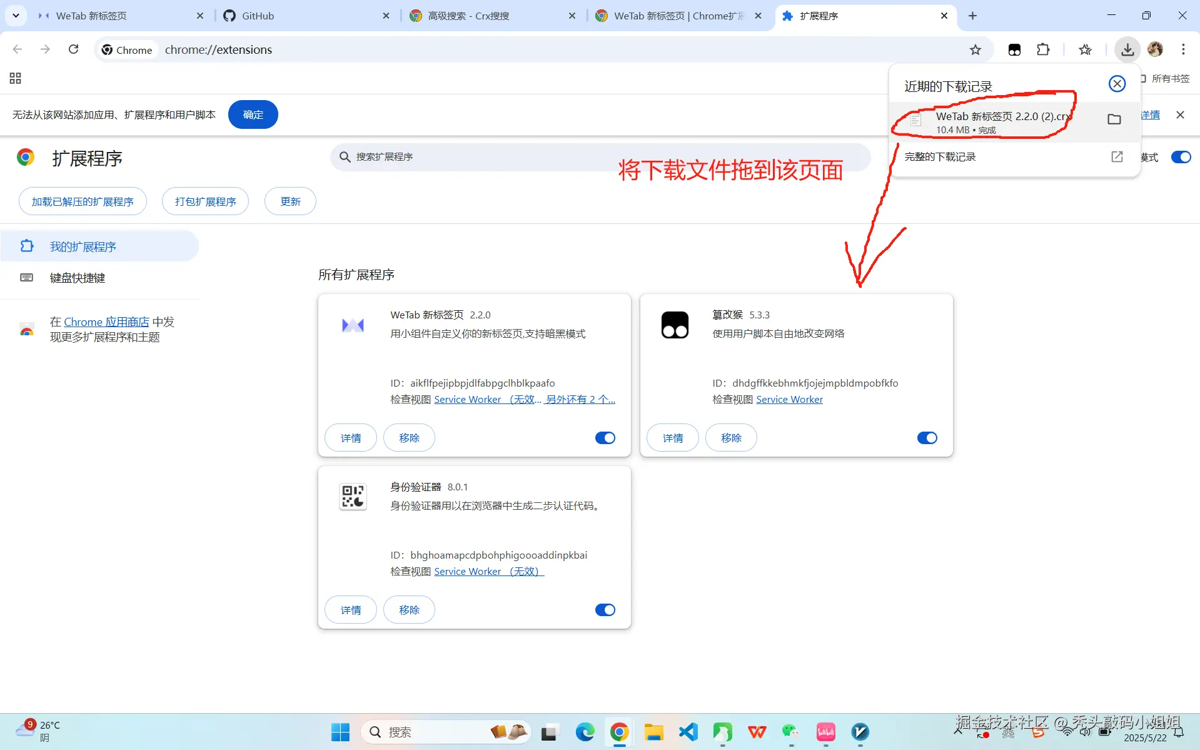Open the 完整的下载记录 entry
Screen dimensions: 1200x750
pos(1014,157)
